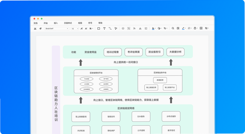The height and width of the screenshot is (134, 245).
Task: Select the 链上数据应用 box
Action: click(x=151, y=87)
